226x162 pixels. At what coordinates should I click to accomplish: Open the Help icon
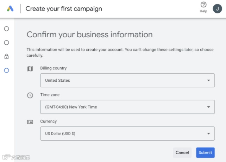tap(203, 5)
